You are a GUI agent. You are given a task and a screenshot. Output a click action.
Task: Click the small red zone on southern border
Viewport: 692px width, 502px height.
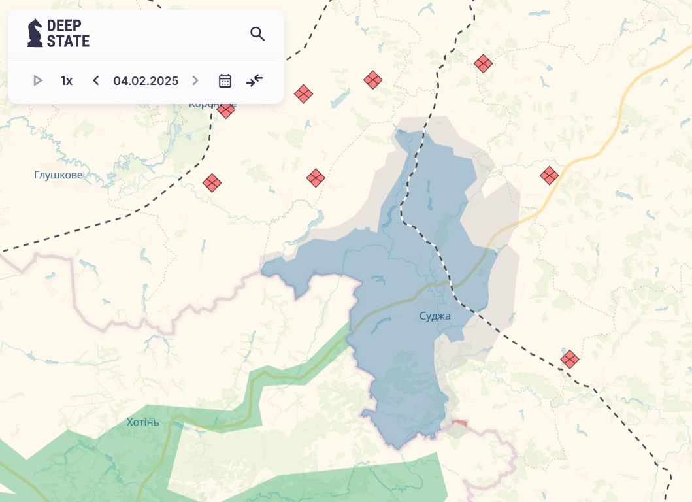click(x=461, y=423)
